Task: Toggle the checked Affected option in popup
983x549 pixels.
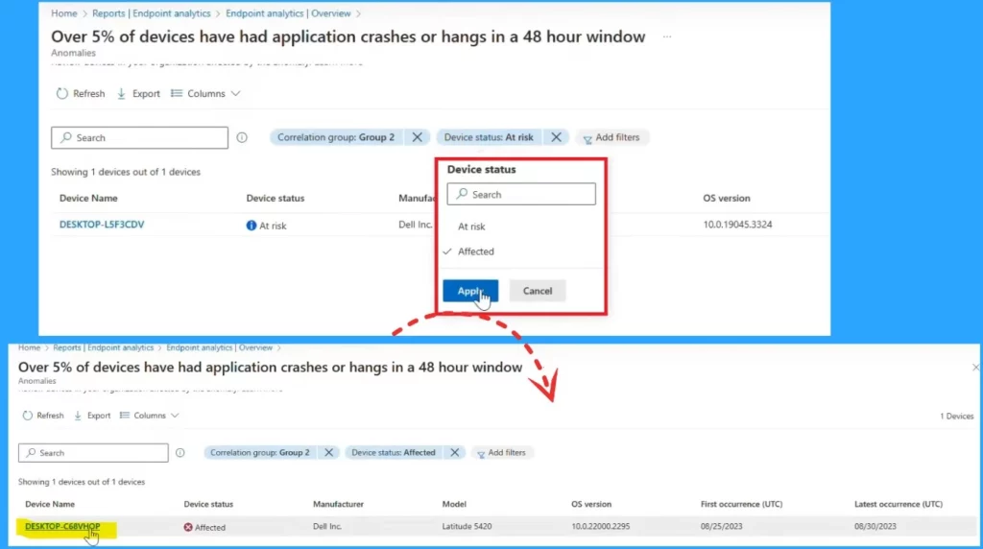Action: coord(476,251)
